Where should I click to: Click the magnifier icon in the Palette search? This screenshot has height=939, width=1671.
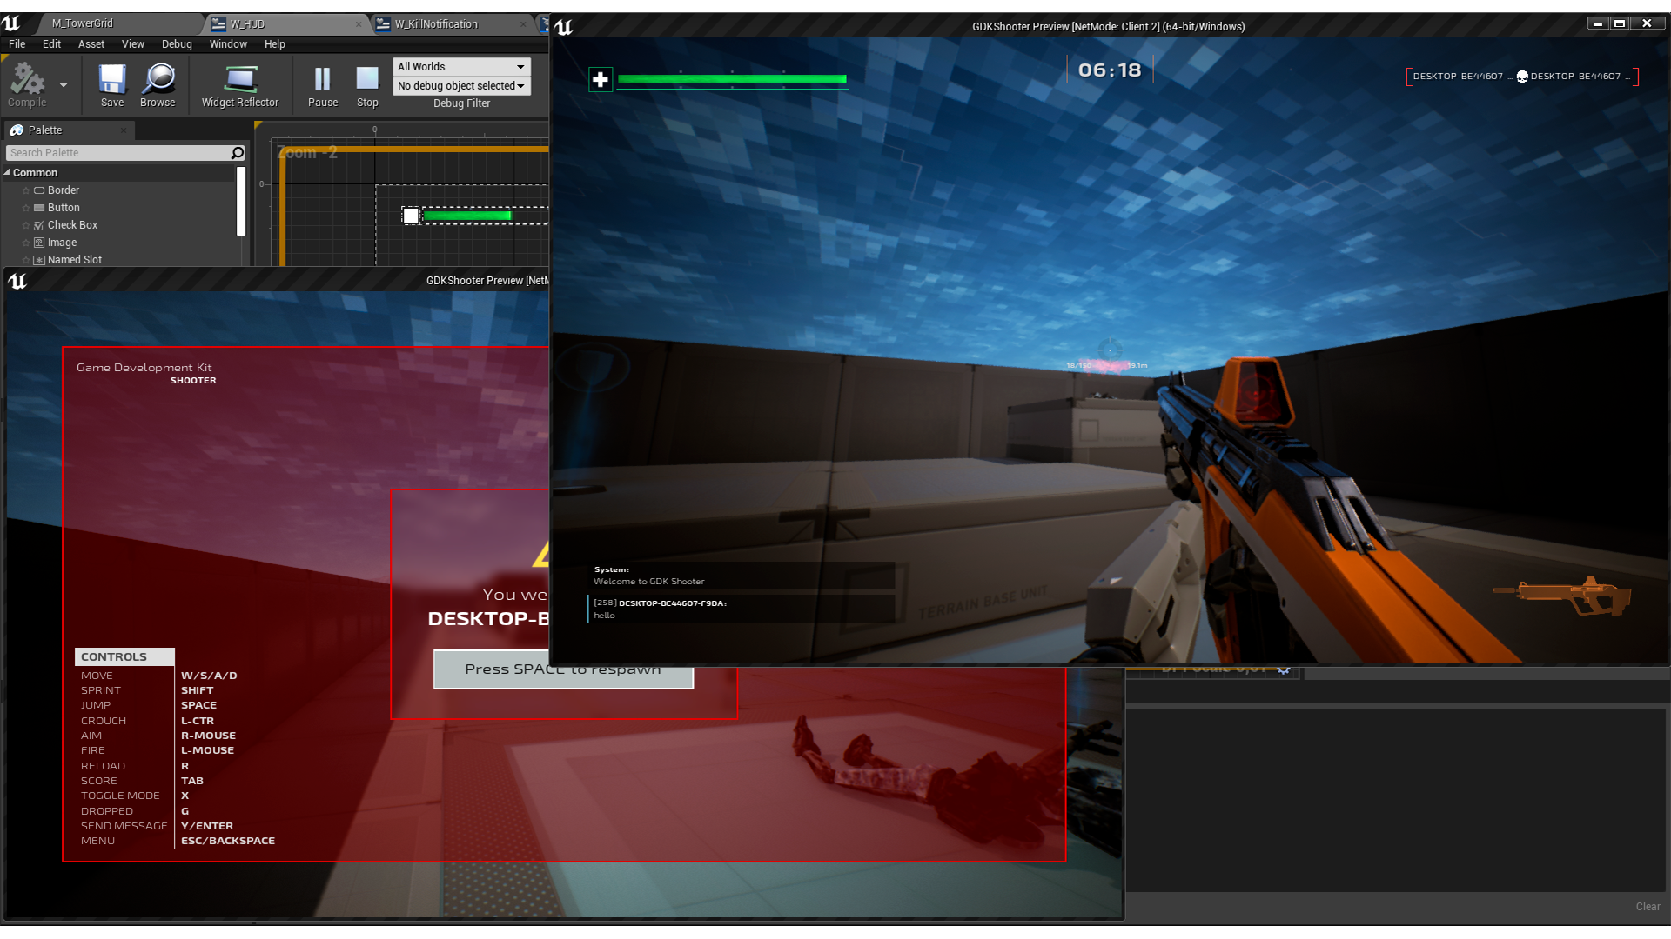235,152
